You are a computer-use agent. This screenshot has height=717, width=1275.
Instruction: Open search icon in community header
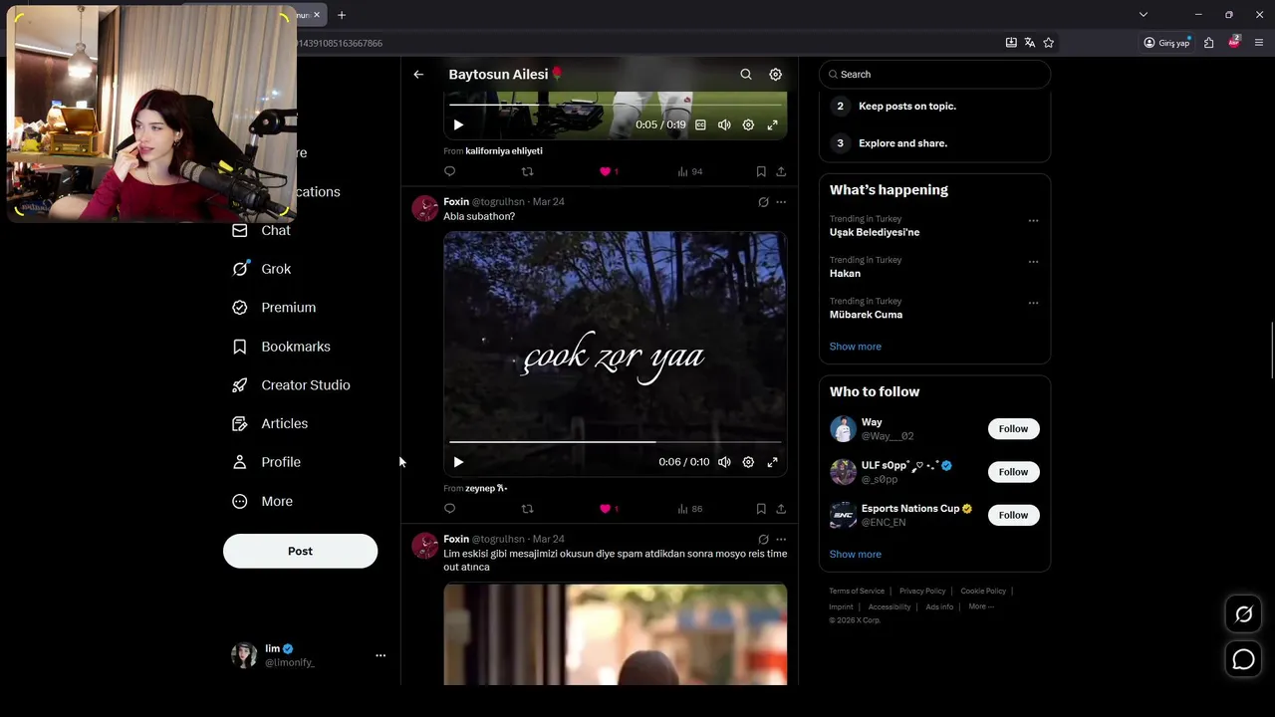pyautogui.click(x=746, y=75)
